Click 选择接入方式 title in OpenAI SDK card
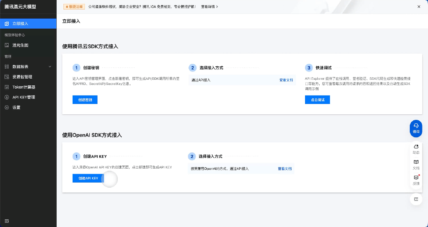The width and height of the screenshot is (428, 227). coord(211,156)
